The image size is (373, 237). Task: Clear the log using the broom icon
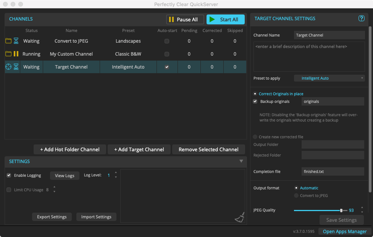point(240,217)
